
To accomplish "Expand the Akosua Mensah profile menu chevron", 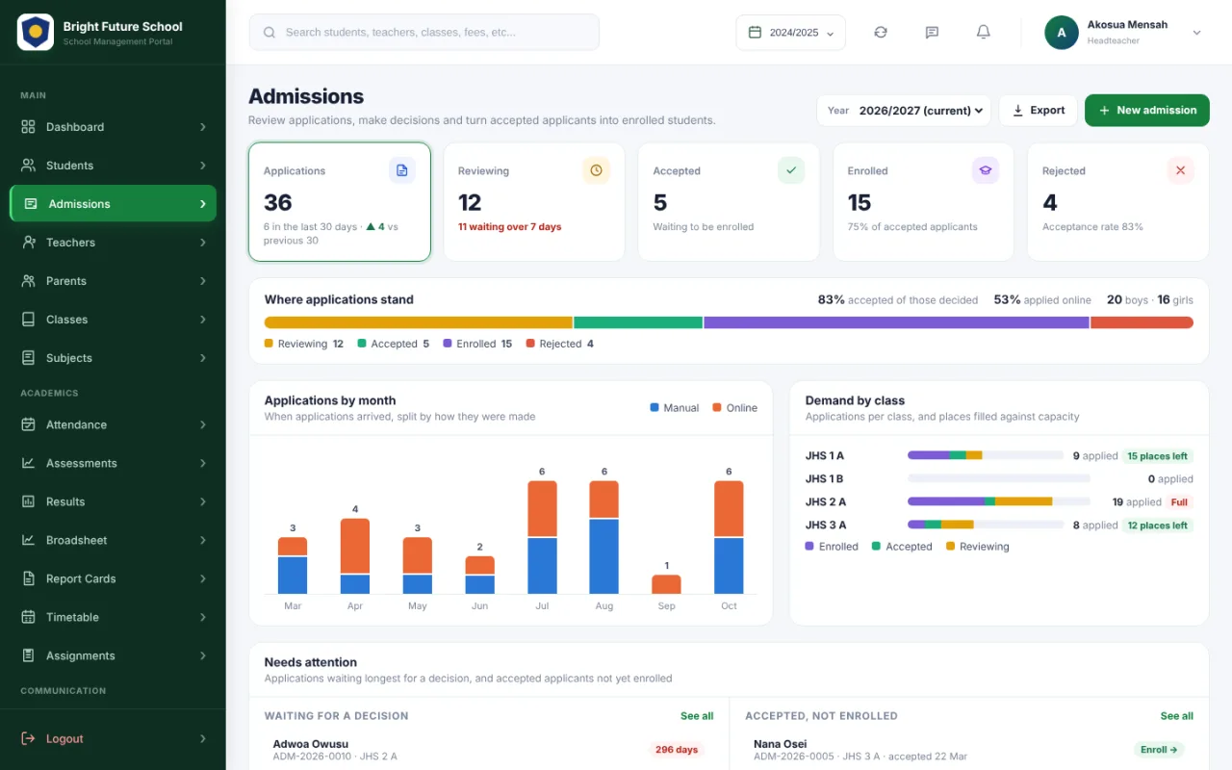I will [1197, 33].
